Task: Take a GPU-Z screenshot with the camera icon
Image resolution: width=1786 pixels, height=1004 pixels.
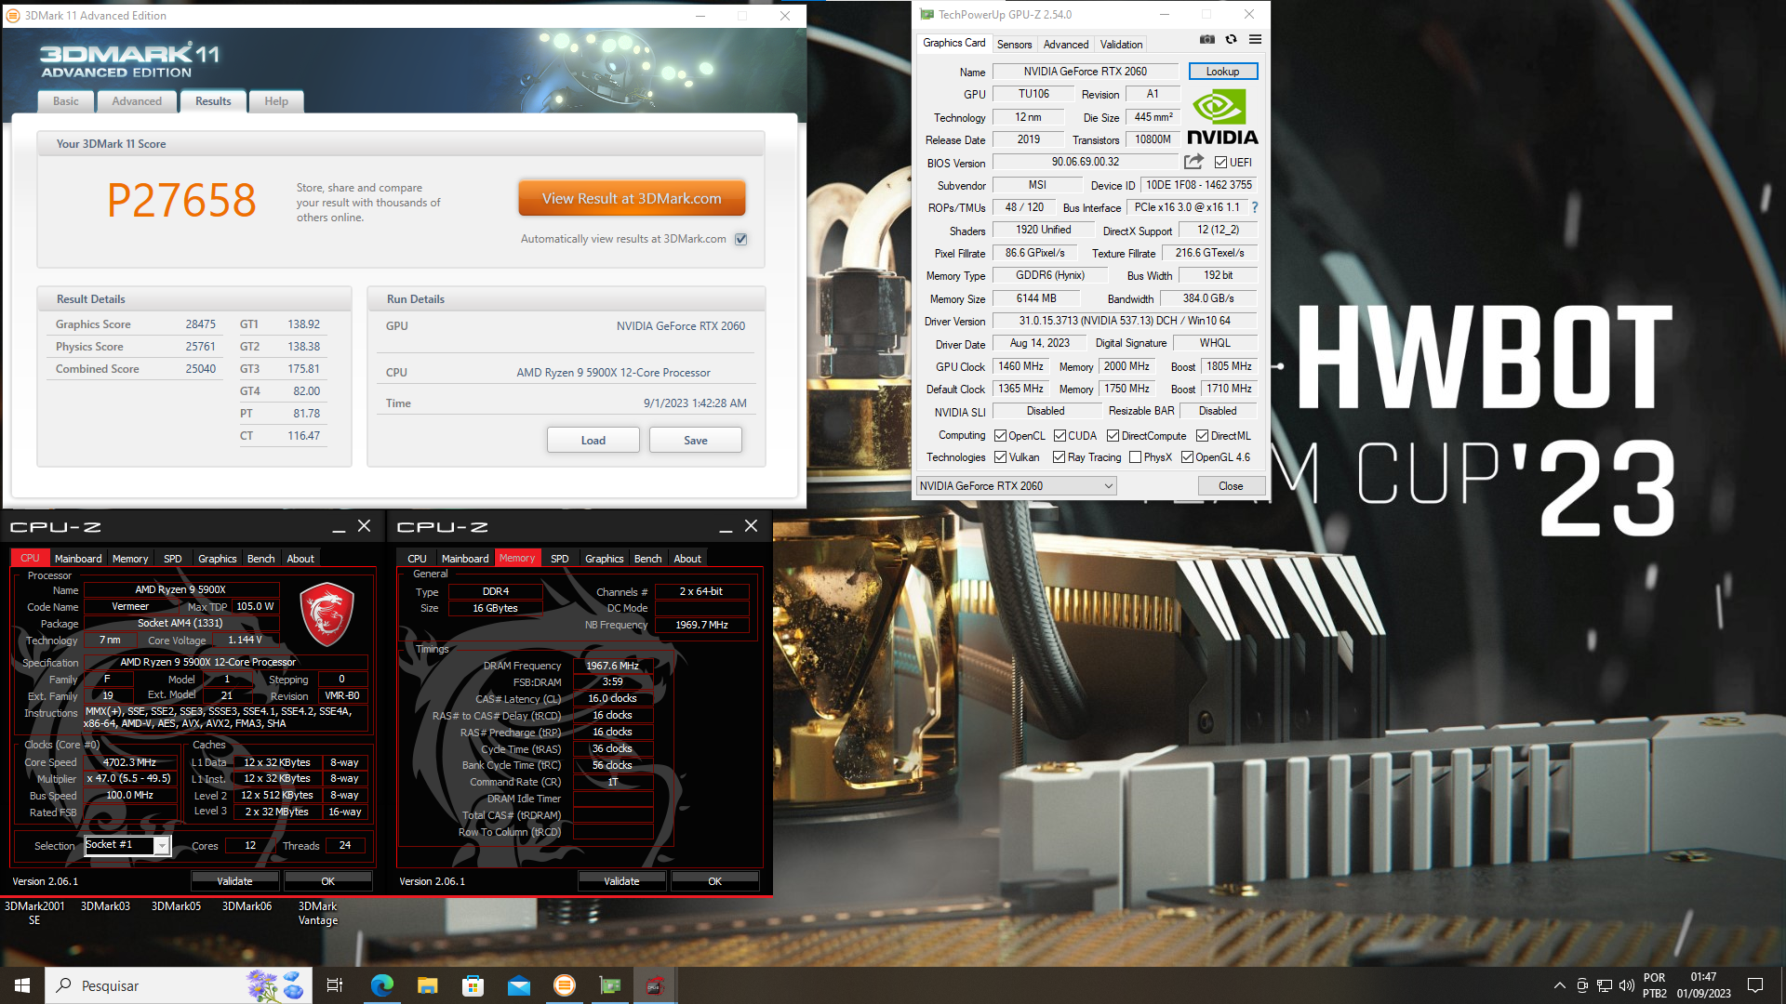Action: (1206, 39)
